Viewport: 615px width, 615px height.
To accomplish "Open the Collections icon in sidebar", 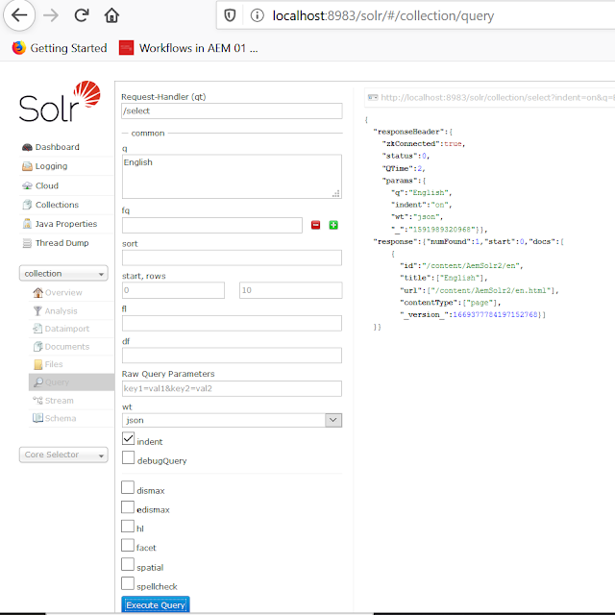I will (27, 205).
